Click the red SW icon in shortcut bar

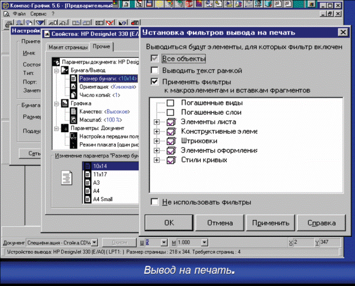pyautogui.click(x=189, y=4)
